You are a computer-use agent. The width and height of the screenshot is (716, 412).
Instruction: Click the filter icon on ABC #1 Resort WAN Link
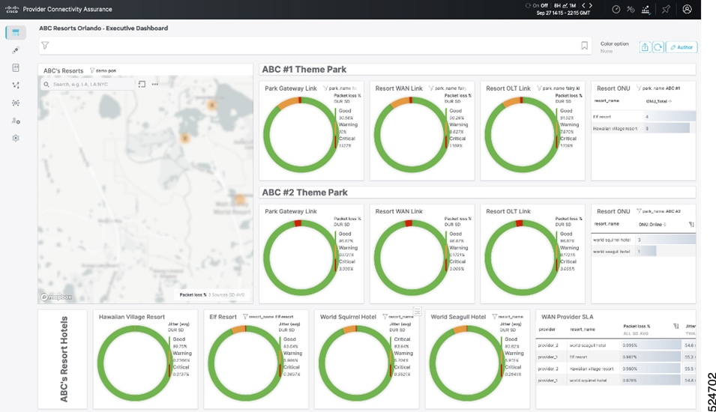(431, 88)
